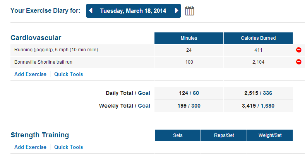Click the daily calories goal value 336
Viewport: 307px width, 157px height.
(x=268, y=93)
